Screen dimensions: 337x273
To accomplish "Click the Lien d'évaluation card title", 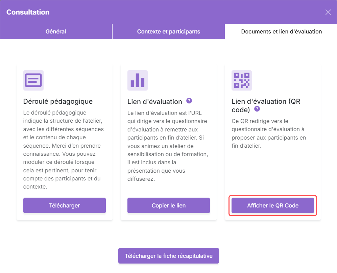I will click(x=155, y=102).
